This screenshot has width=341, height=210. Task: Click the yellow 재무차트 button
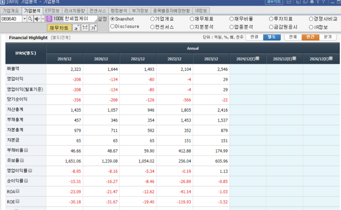[59, 28]
